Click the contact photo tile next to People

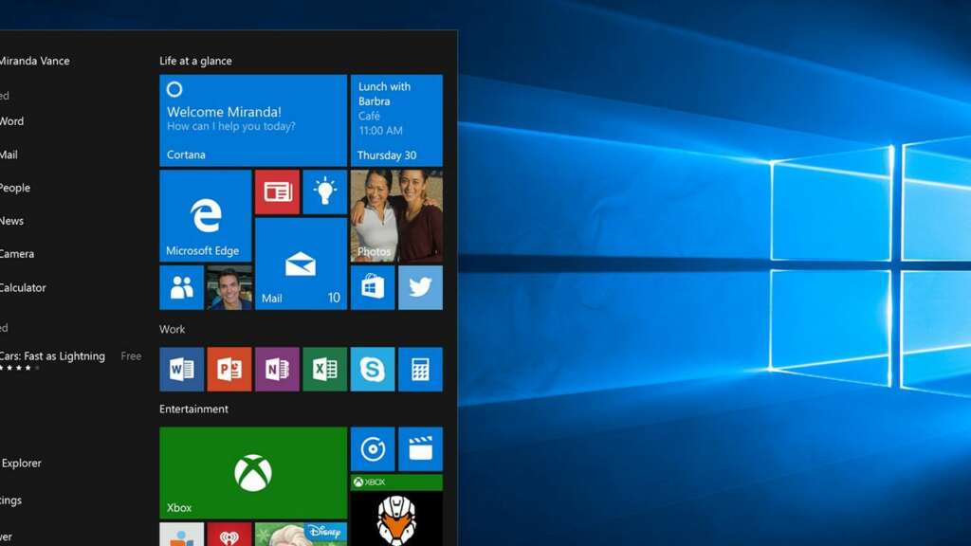[x=229, y=287]
